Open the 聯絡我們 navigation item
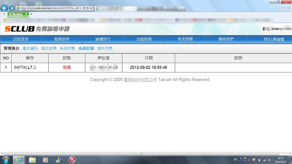Screen dimensions: 292x164 click(x=226, y=39)
